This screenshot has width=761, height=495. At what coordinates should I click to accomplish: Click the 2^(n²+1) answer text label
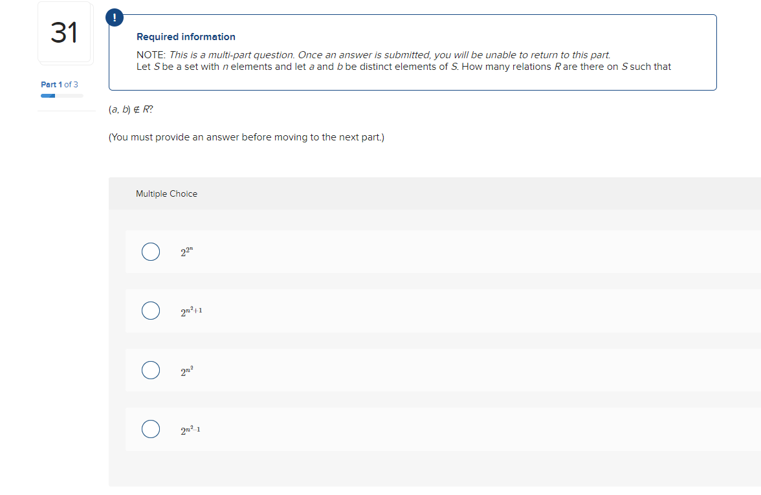coord(192,311)
